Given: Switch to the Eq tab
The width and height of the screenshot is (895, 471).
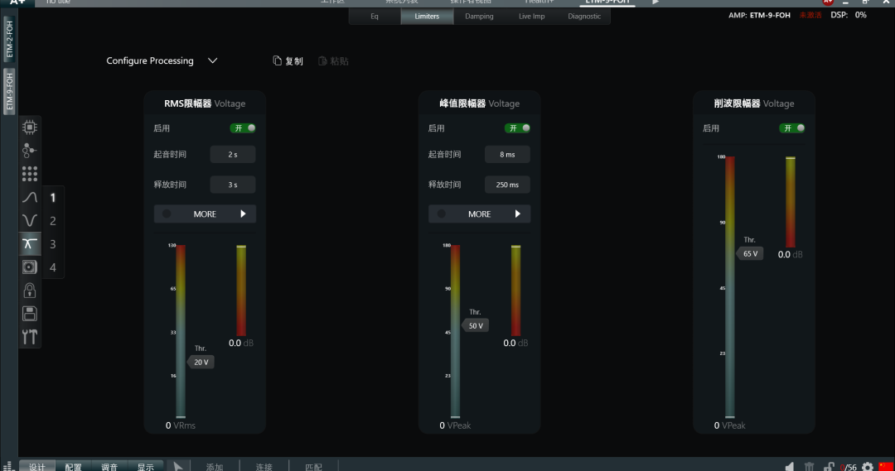Looking at the screenshot, I should pyautogui.click(x=375, y=17).
